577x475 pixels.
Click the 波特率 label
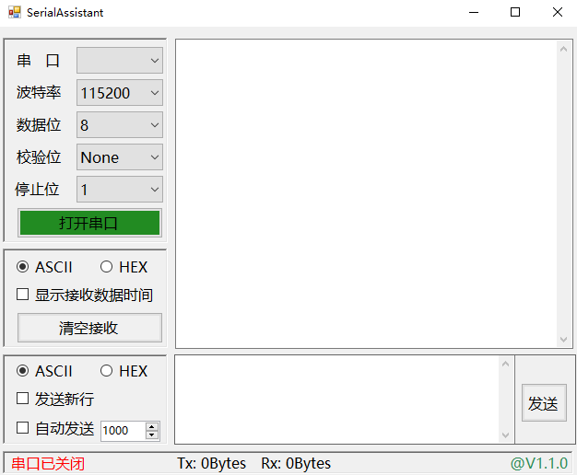tap(39, 92)
